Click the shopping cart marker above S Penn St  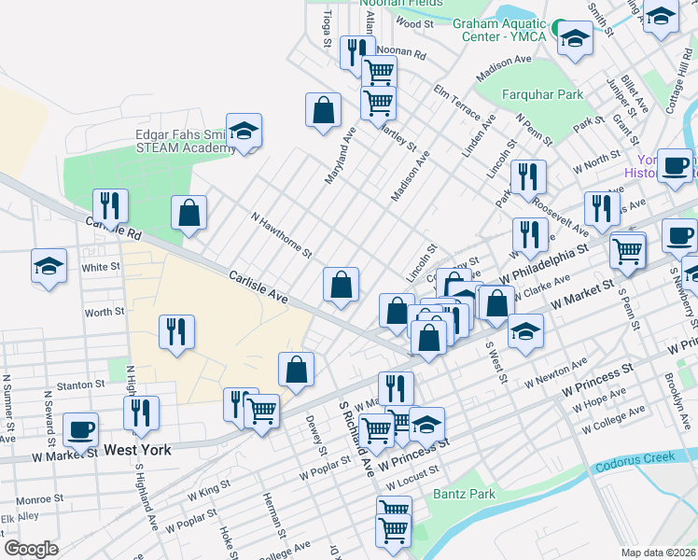pos(628,252)
